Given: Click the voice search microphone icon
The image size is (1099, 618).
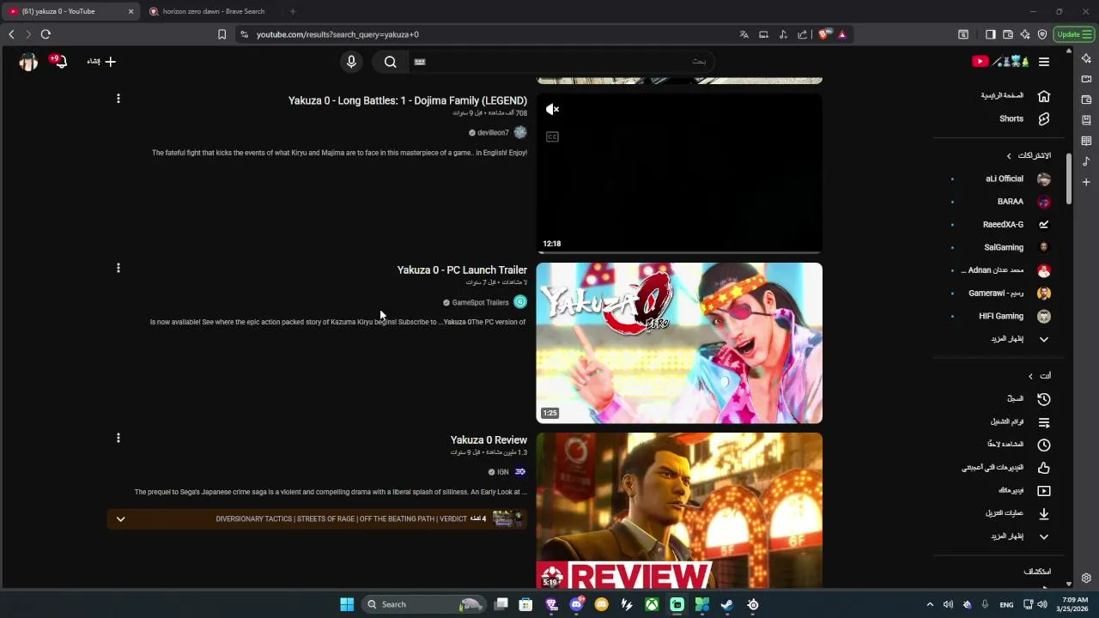Looking at the screenshot, I should (x=351, y=62).
